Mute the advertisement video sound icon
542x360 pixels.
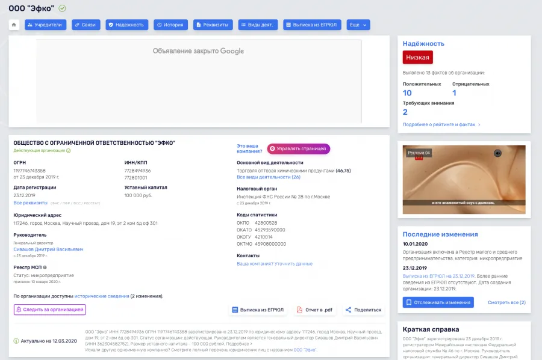(x=497, y=153)
